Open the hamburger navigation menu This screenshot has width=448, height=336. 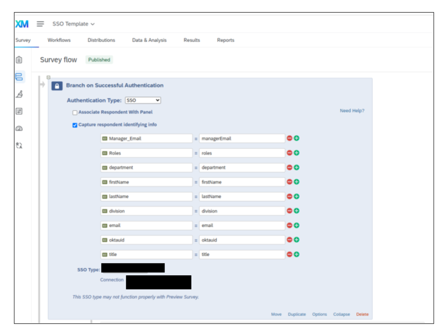(x=40, y=24)
